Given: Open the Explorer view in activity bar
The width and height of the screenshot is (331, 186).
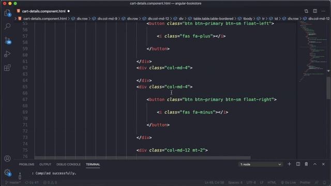Looking at the screenshot, I should pyautogui.click(x=7, y=12).
